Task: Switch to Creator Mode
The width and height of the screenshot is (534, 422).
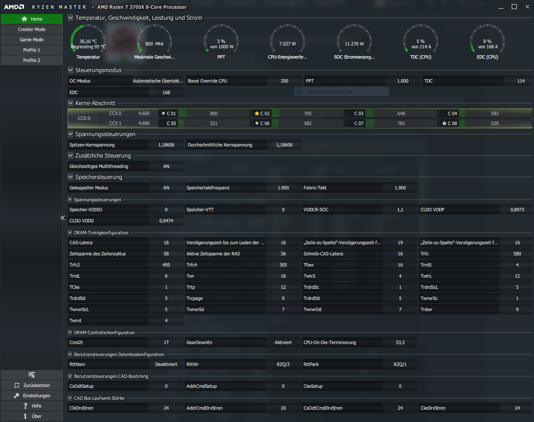Action: (x=32, y=29)
